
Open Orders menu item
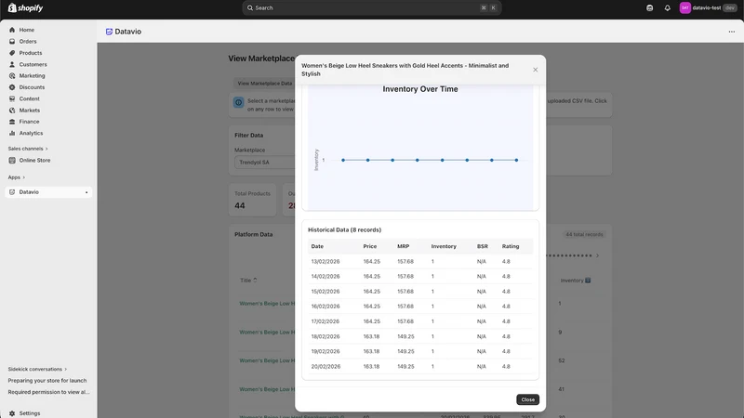click(x=28, y=41)
